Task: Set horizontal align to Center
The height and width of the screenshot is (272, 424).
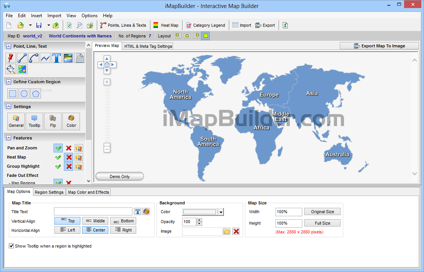Action: point(95,230)
